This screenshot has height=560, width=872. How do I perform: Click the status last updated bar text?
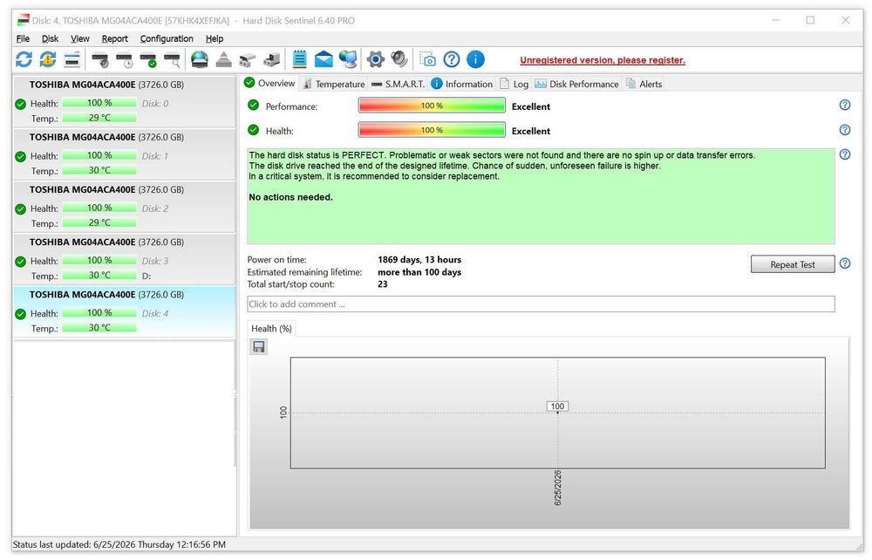119,544
